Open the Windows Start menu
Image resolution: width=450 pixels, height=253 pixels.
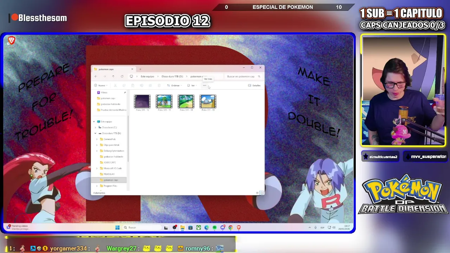pyautogui.click(x=117, y=227)
